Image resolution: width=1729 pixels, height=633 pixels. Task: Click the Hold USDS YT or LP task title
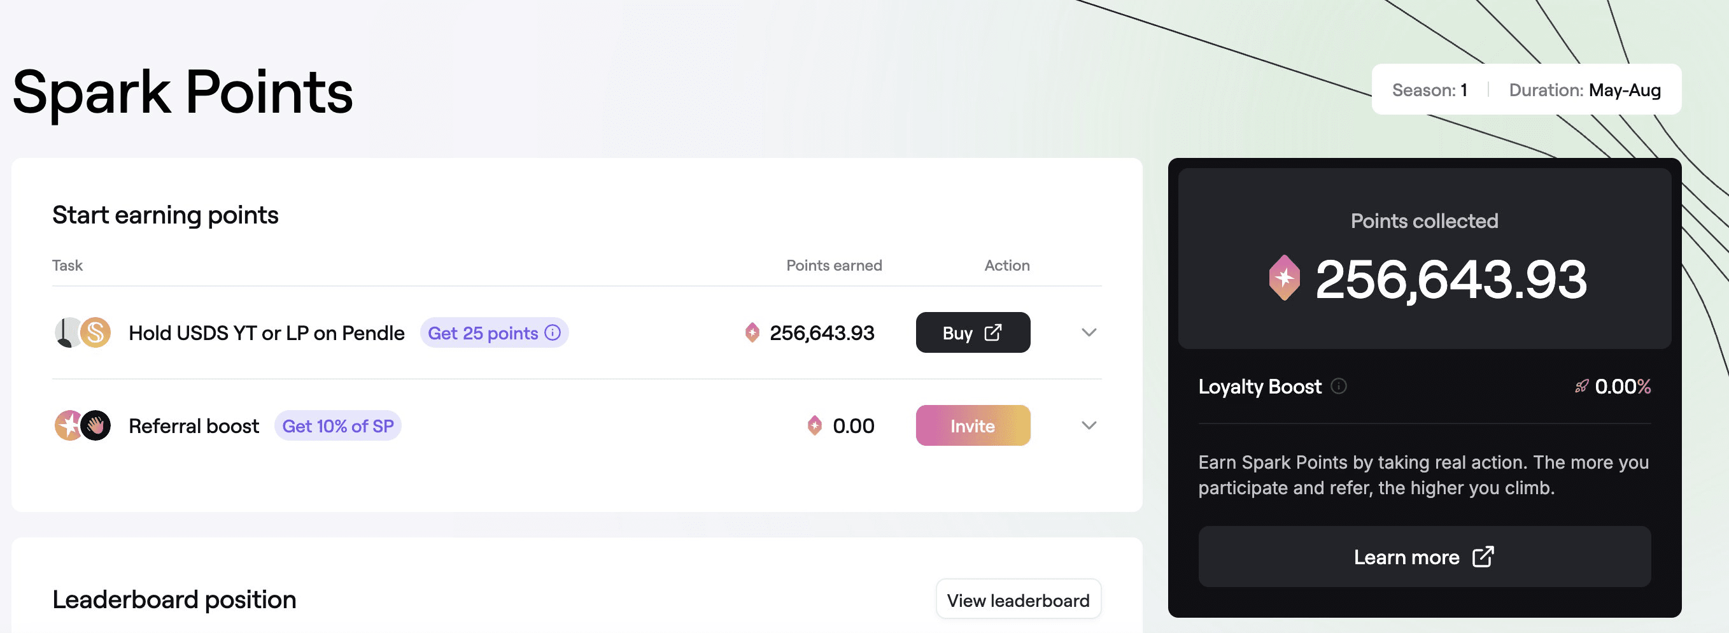(x=267, y=333)
